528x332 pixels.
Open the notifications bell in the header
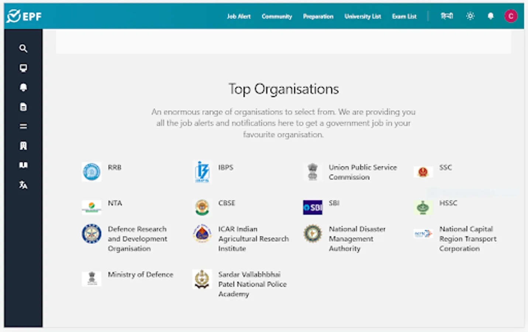click(x=490, y=16)
